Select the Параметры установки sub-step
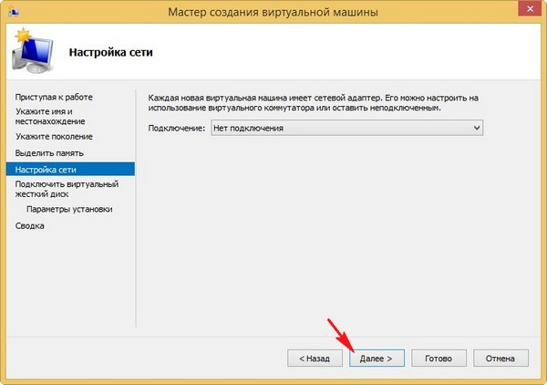Image resolution: width=547 pixels, height=385 pixels. [x=69, y=209]
